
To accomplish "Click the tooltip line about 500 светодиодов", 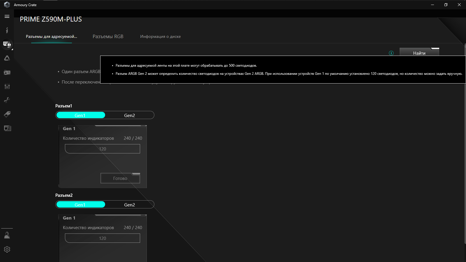I will 186,65.
